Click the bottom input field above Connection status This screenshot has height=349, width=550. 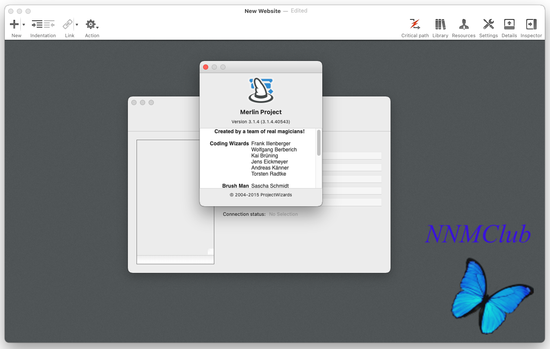[352, 202]
